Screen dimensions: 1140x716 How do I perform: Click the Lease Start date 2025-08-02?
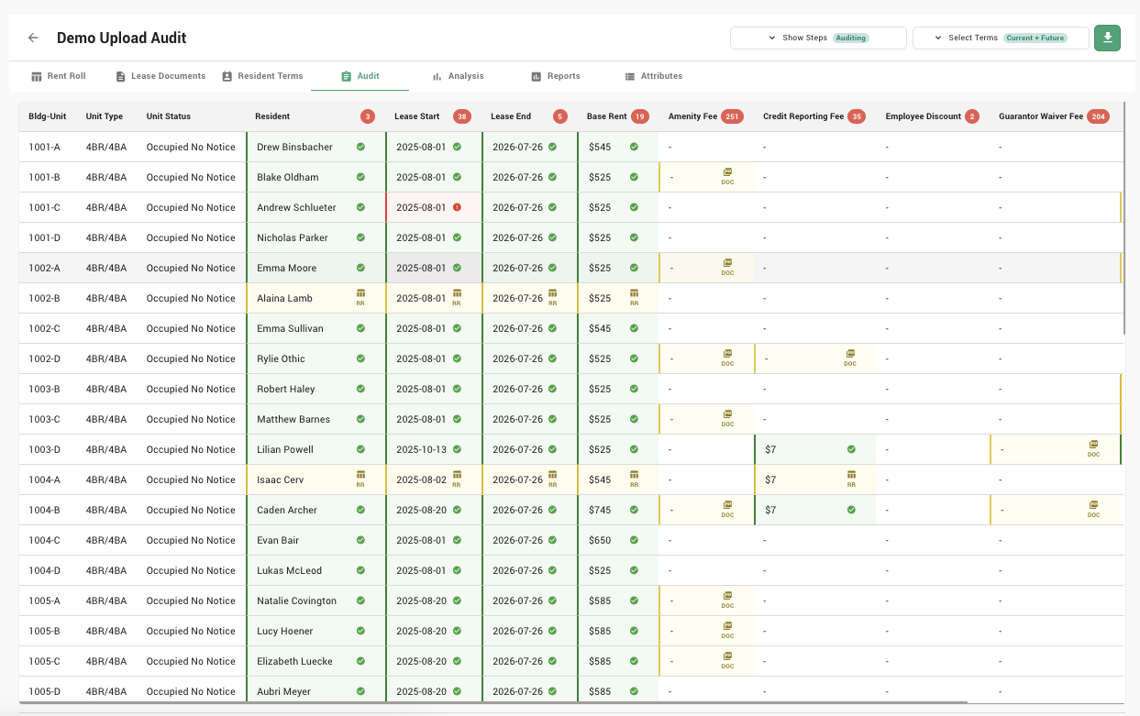point(421,479)
